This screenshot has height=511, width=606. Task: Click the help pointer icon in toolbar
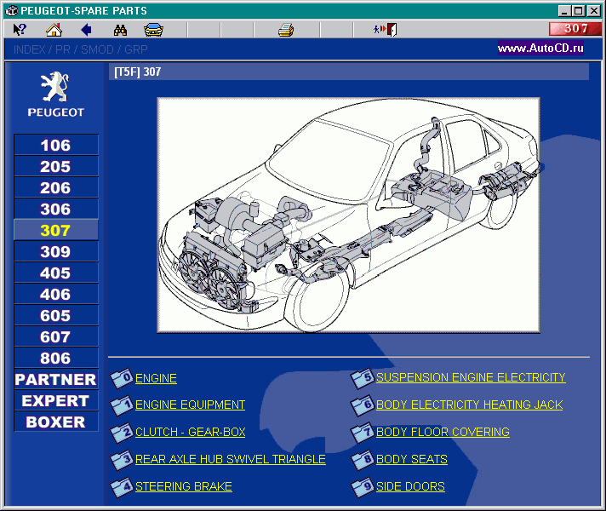click(20, 30)
